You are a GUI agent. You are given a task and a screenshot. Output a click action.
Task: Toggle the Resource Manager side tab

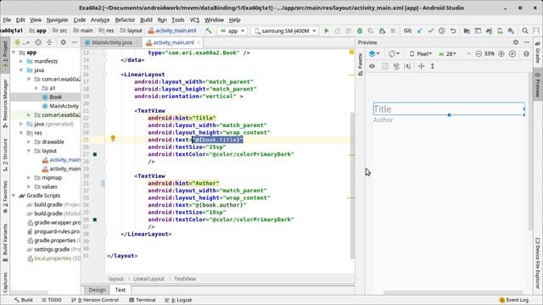click(5, 103)
